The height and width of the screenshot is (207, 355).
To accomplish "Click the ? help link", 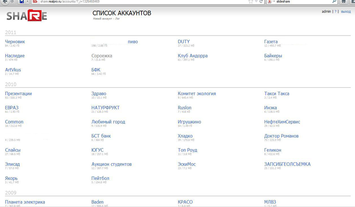I will point(335,12).
